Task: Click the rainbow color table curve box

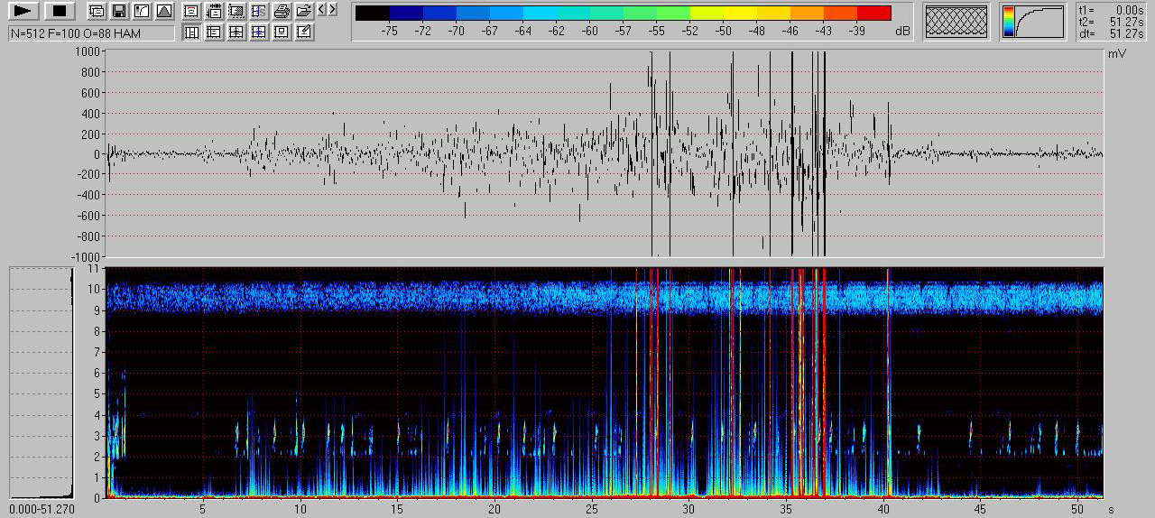Action: (x=1033, y=22)
